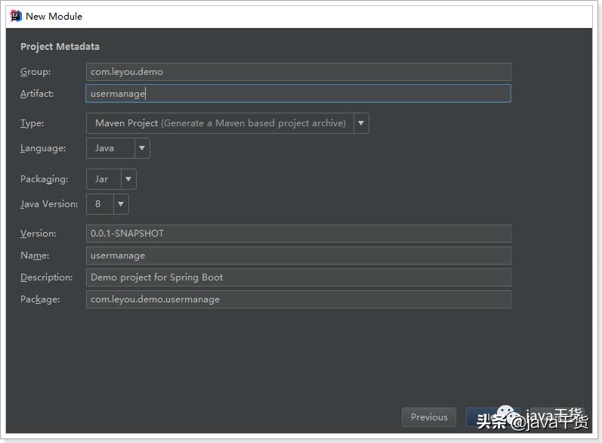Expand the Language dropdown arrow

[142, 148]
